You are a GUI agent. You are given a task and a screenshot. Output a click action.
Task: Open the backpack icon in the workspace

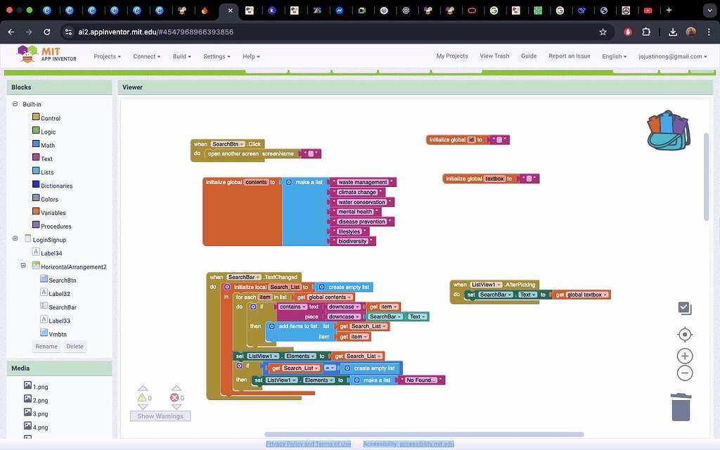[x=667, y=130]
